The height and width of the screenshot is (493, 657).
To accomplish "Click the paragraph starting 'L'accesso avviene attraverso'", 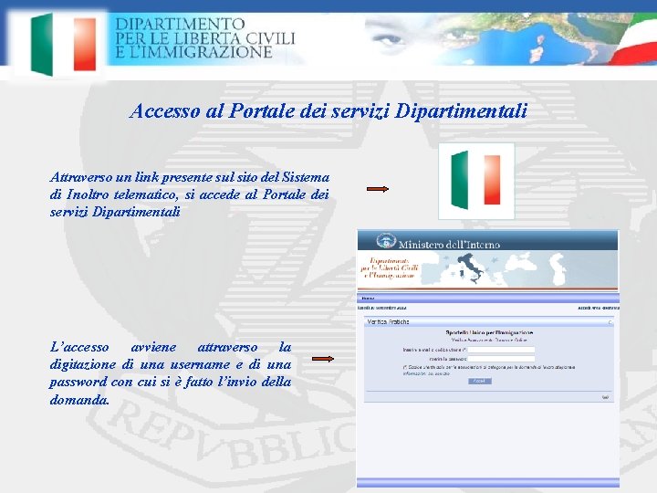I will [171, 373].
